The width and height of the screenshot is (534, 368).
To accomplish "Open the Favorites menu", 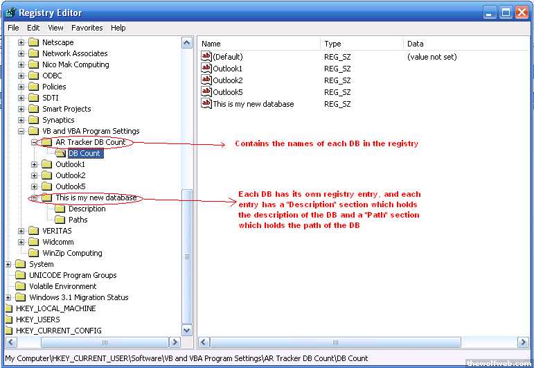I will (87, 28).
